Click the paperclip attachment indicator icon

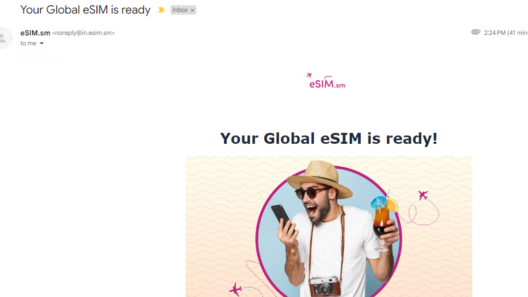click(475, 32)
